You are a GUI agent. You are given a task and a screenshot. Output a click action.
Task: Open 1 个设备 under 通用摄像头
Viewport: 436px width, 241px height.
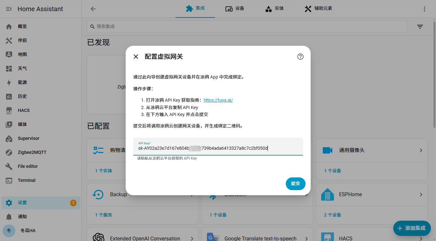(333, 171)
